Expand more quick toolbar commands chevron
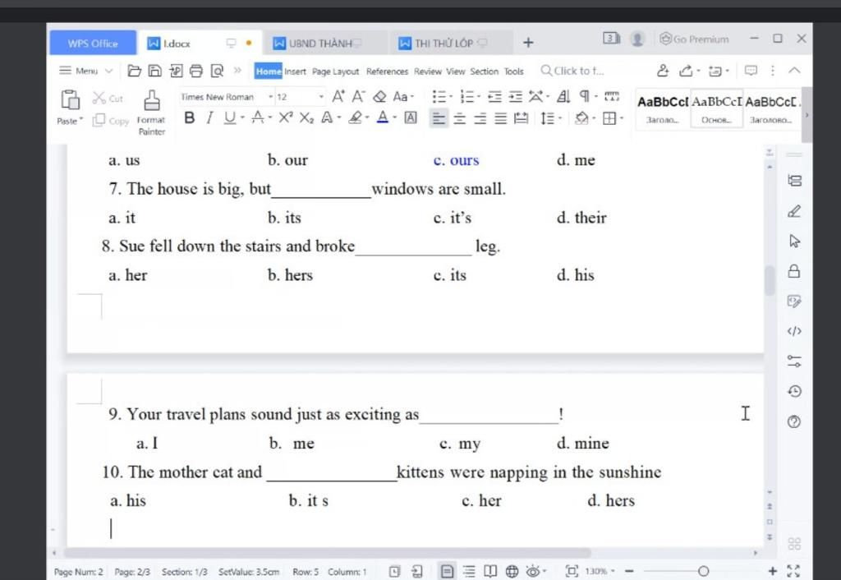 pos(237,71)
